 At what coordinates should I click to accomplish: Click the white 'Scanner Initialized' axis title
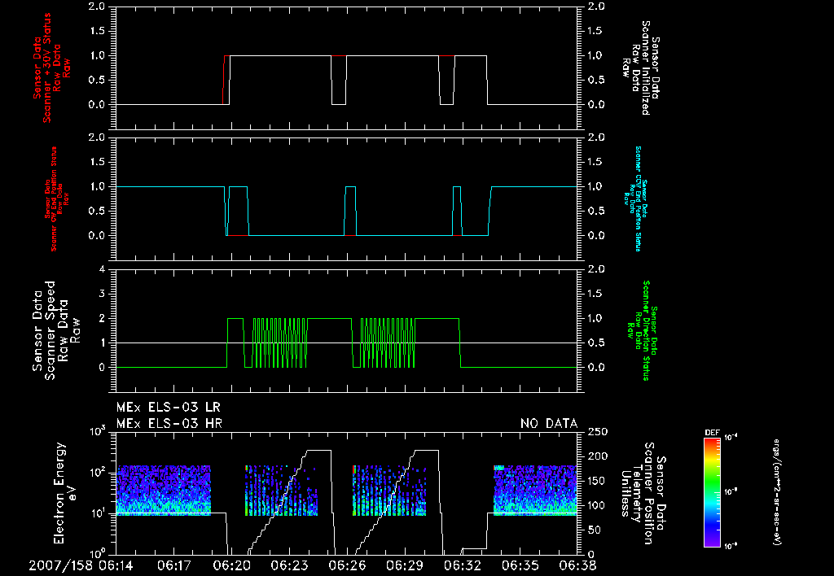coord(641,68)
